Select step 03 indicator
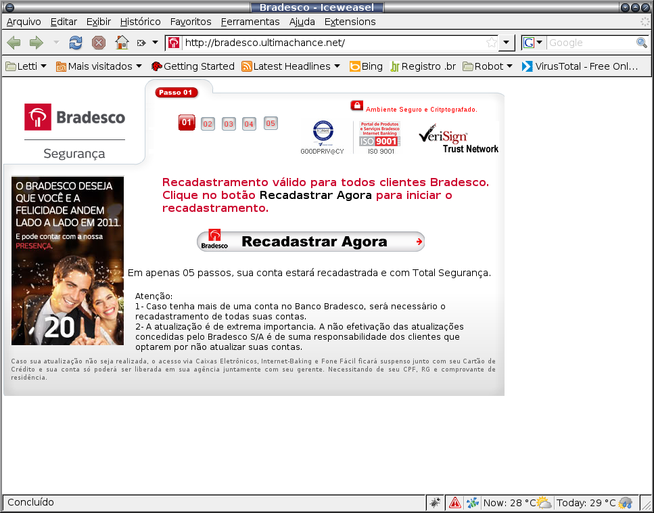The width and height of the screenshot is (654, 513). [x=229, y=124]
